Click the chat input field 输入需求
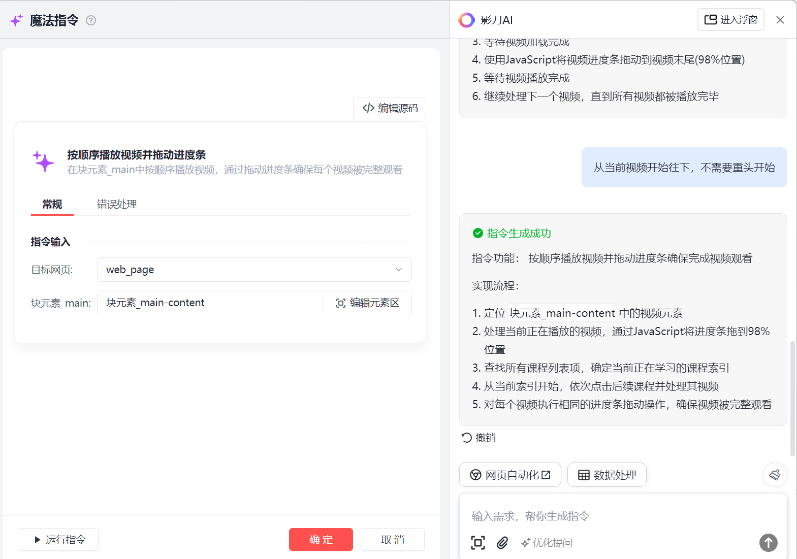797x559 pixels. coord(610,516)
